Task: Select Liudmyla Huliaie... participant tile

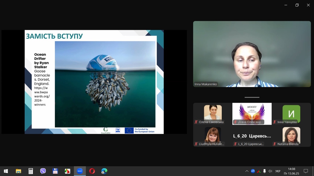Action: pos(213,136)
